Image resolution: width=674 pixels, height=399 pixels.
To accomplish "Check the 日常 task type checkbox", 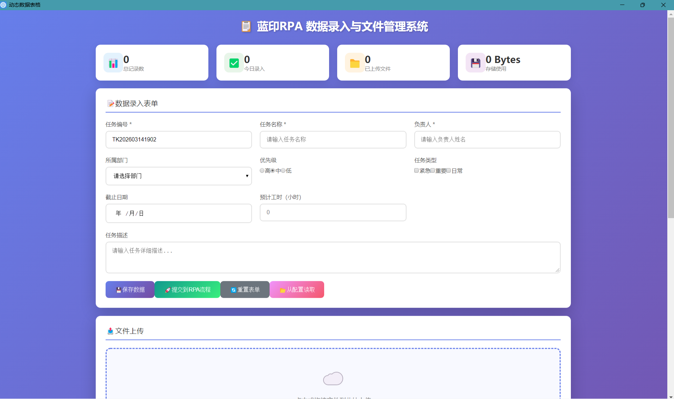I will coord(448,171).
